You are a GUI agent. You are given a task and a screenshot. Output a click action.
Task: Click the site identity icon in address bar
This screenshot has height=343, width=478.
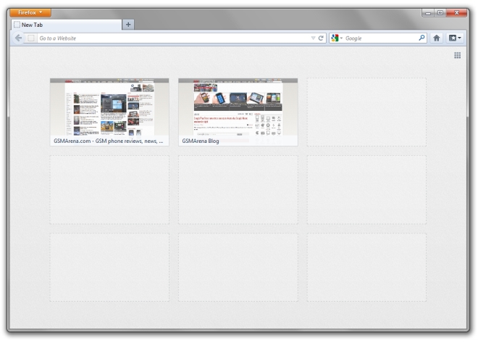[31, 38]
